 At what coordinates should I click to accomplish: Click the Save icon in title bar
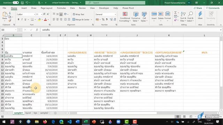point(22,2)
